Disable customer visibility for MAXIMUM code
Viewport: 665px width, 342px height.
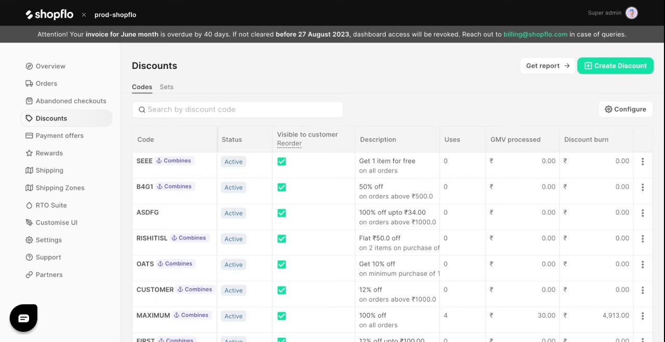(x=282, y=316)
